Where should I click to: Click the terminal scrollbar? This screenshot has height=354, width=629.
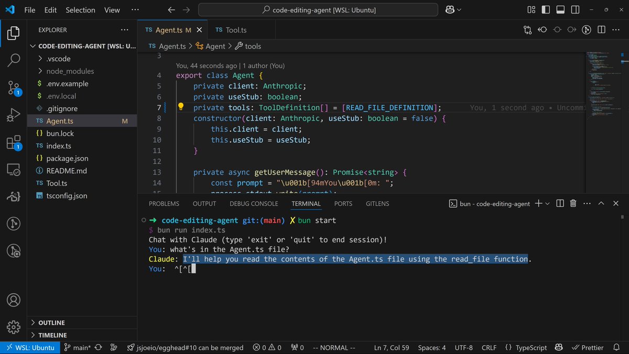coord(623,218)
